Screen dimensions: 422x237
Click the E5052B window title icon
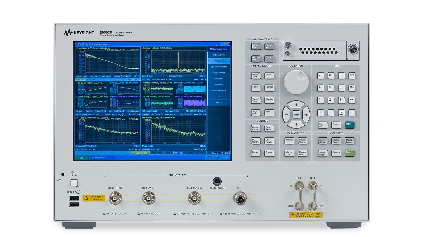[76, 44]
